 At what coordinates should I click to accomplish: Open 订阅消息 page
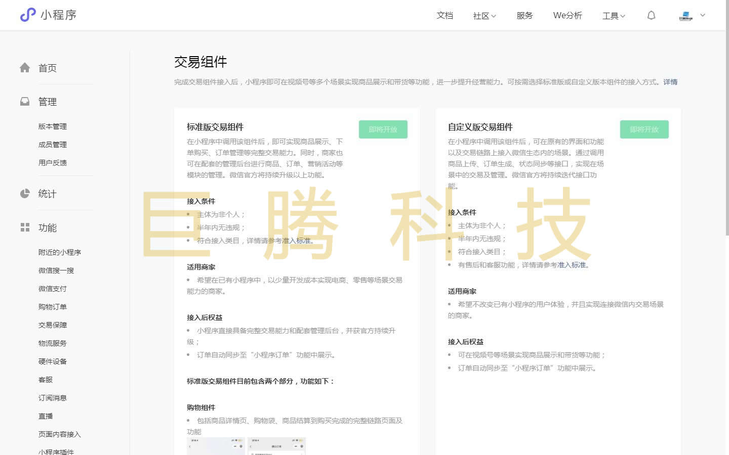point(53,398)
